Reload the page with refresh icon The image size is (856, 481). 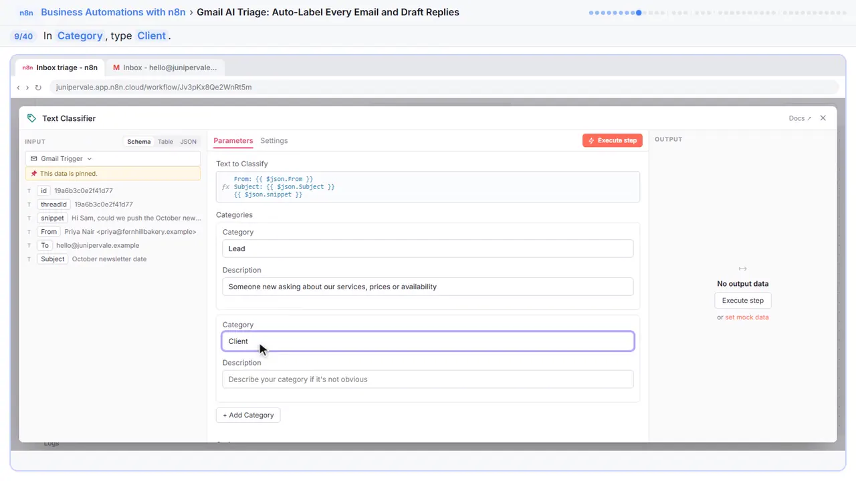[x=38, y=88]
